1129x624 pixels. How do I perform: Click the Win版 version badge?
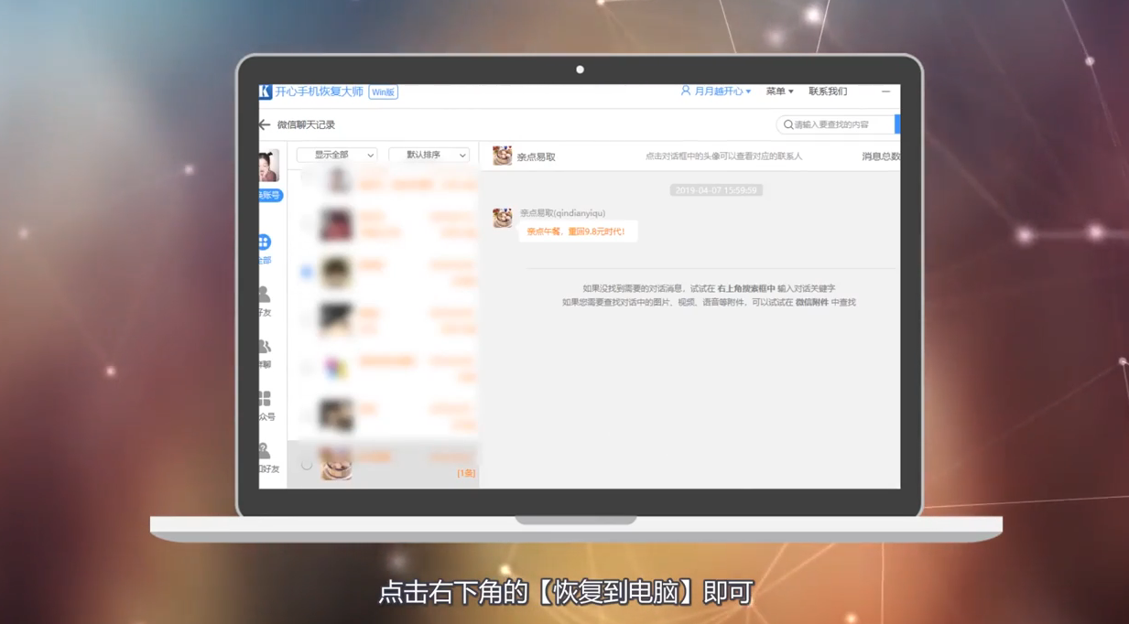coord(383,92)
